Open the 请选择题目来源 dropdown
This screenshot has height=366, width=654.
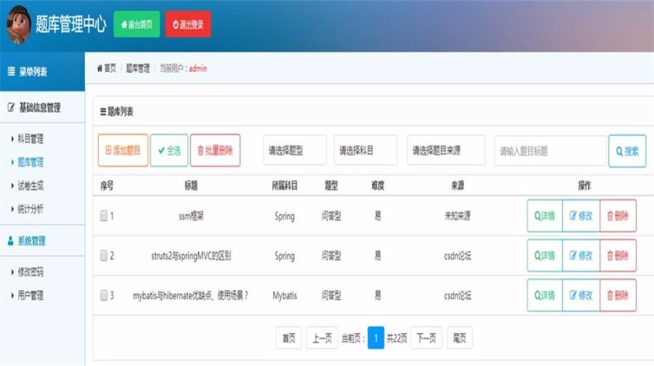click(446, 150)
